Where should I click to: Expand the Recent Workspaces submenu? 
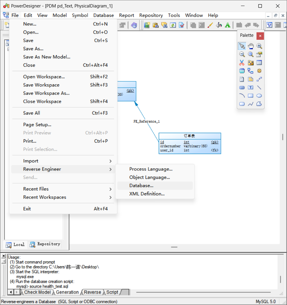click(x=63, y=197)
